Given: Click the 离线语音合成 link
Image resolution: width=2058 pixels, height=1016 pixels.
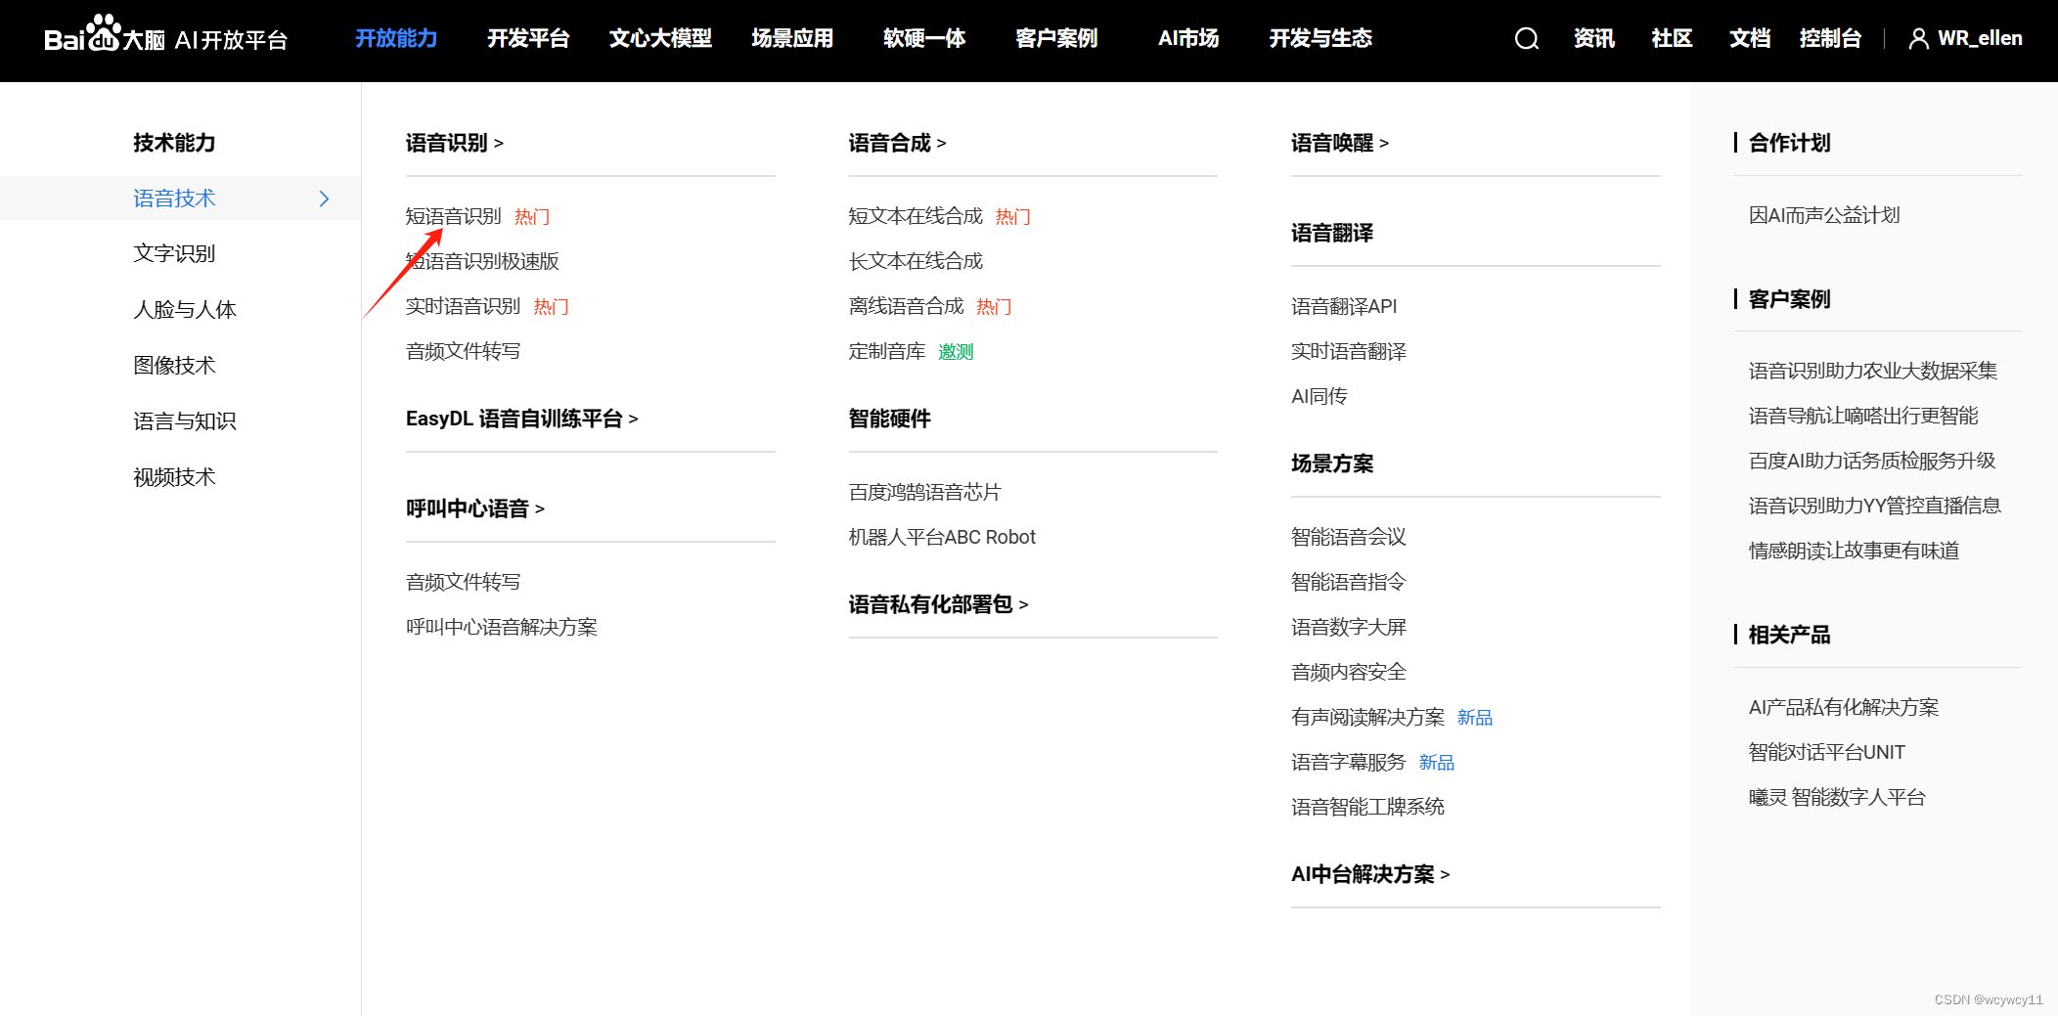Looking at the screenshot, I should [906, 306].
